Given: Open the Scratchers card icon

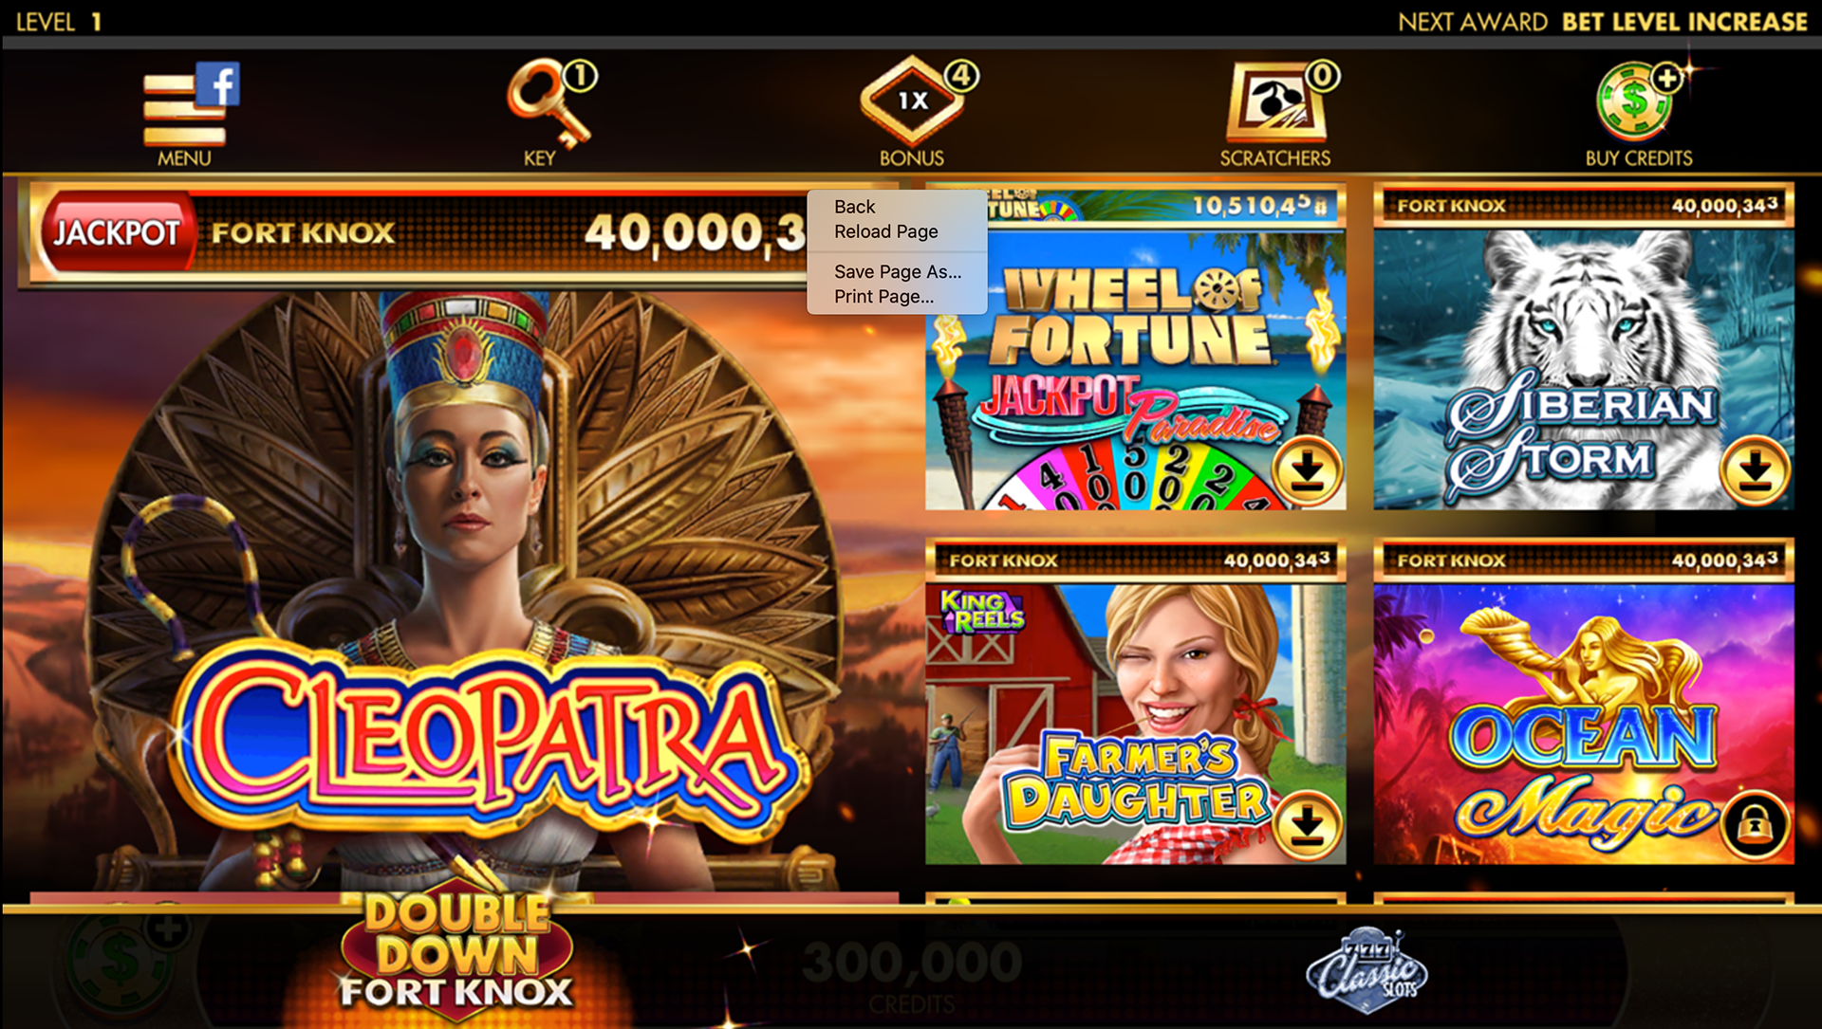Looking at the screenshot, I should pyautogui.click(x=1274, y=102).
